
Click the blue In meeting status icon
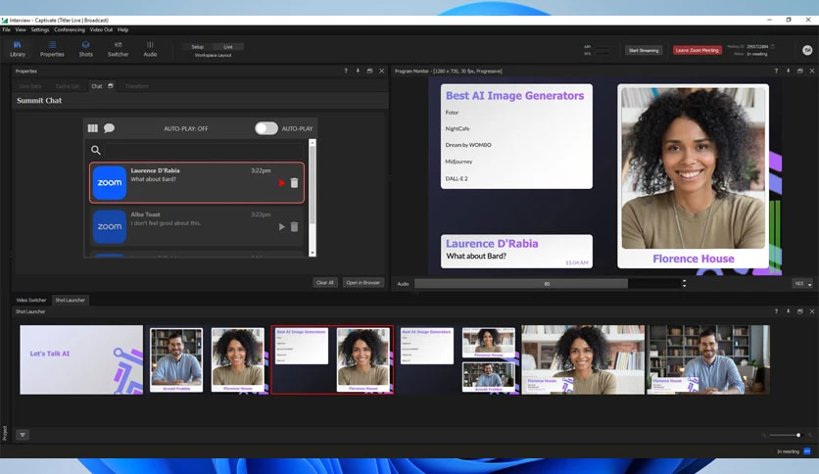coord(807,451)
